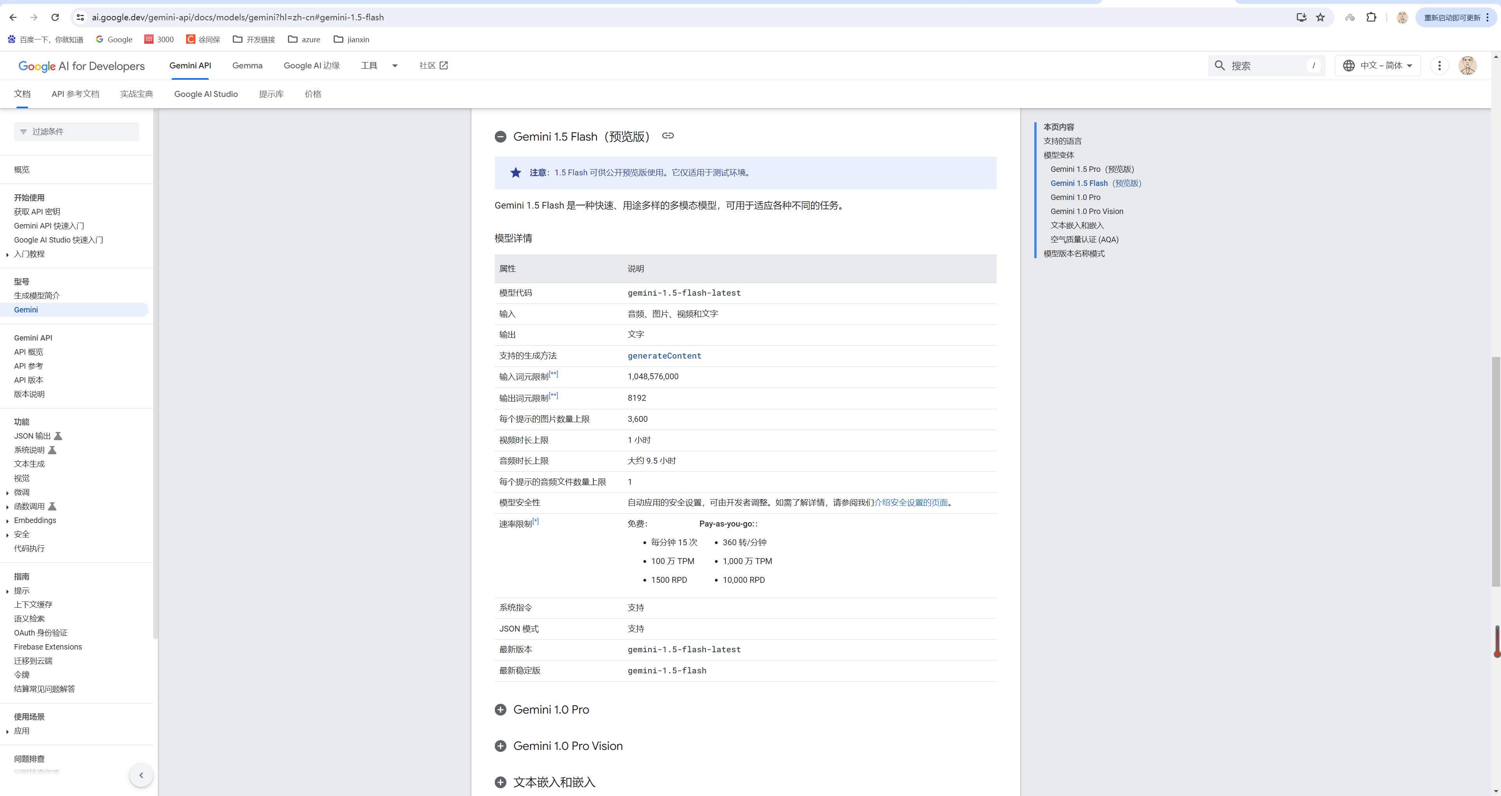
Task: Expand the 入门教程 tree item
Action: (x=7, y=255)
